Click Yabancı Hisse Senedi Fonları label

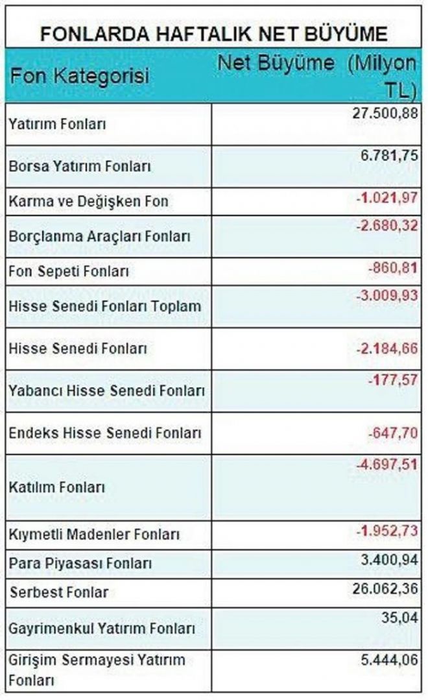[x=106, y=391]
